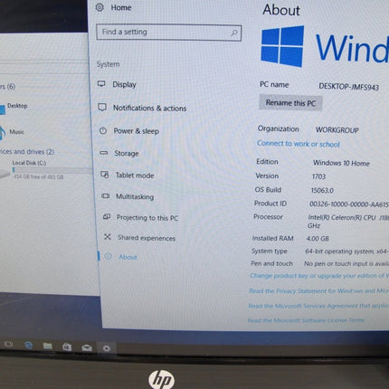Open the Privacy Statement link
The width and height of the screenshot is (389, 389).
pyautogui.click(x=318, y=291)
